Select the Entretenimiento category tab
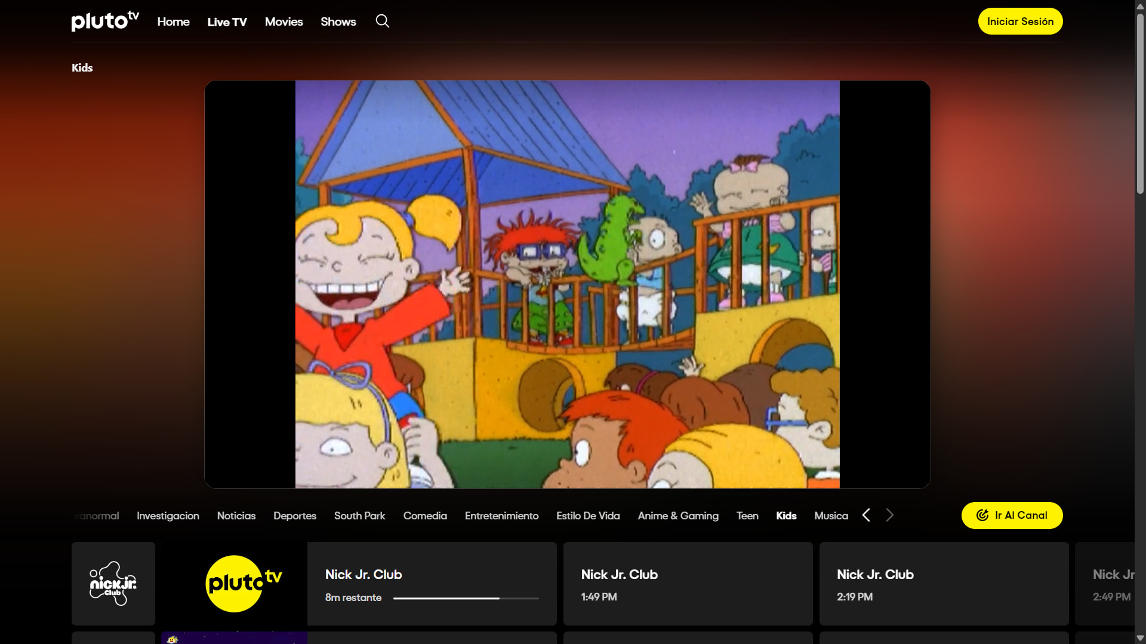1146x644 pixels. point(501,516)
